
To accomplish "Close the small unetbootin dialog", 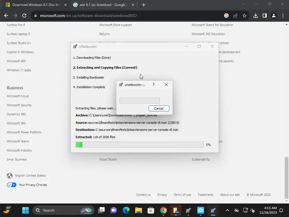I will 166,84.
